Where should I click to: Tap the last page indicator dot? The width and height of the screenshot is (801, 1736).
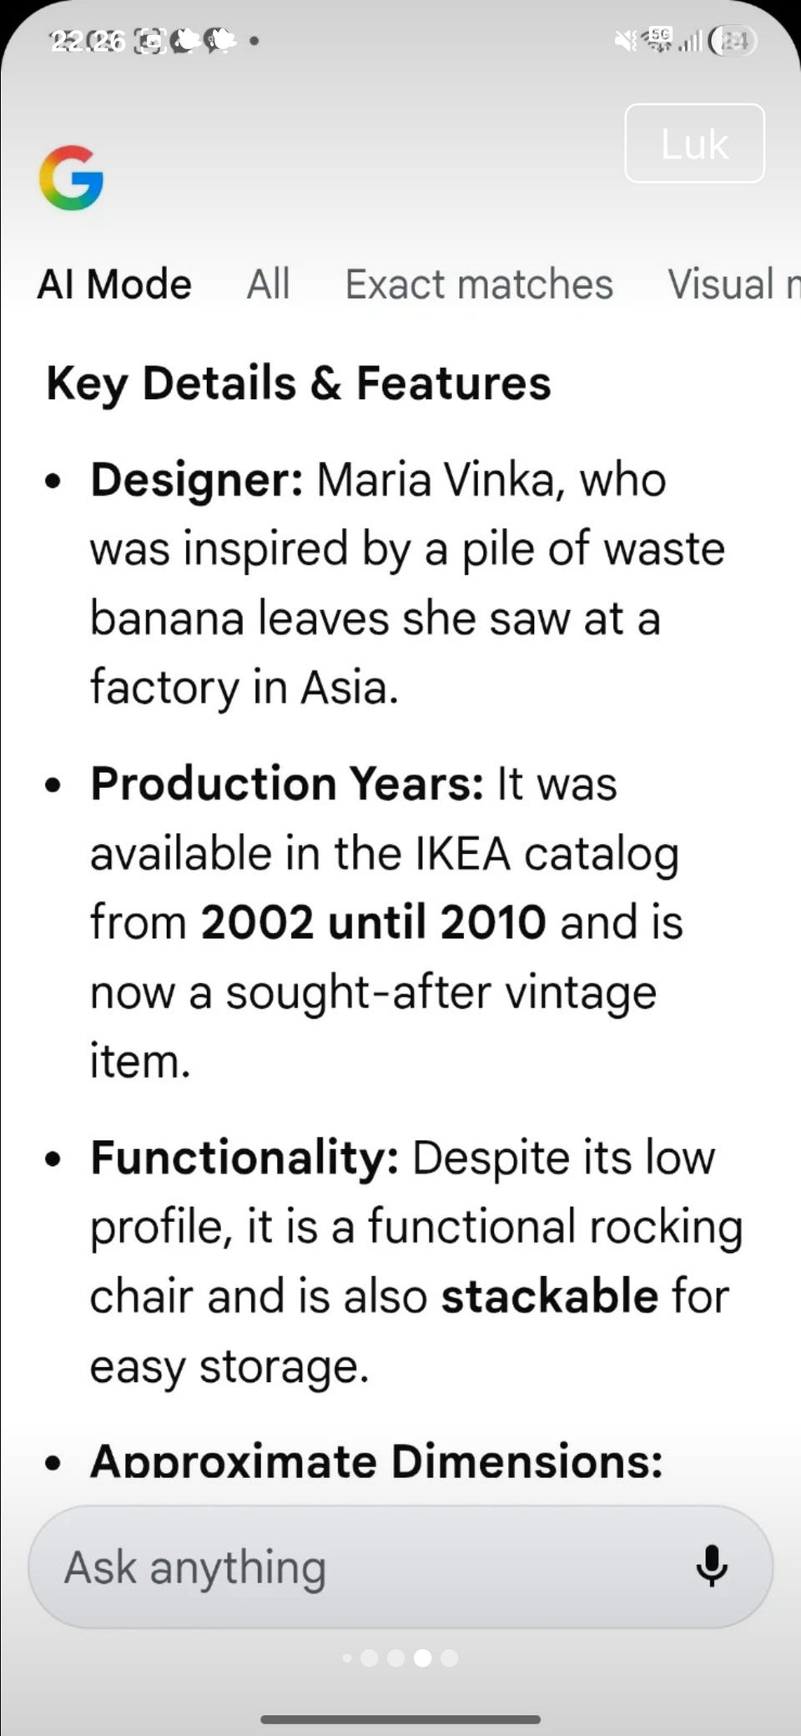click(450, 1658)
